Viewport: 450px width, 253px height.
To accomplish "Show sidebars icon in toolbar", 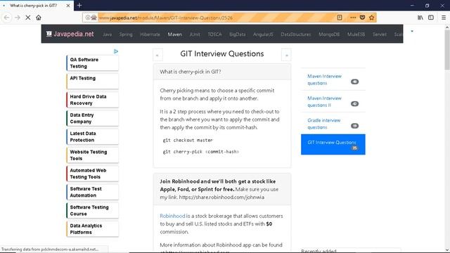I will 431,18.
